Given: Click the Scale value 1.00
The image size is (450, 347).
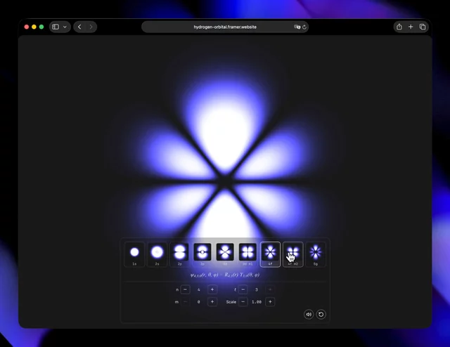Looking at the screenshot, I should pyautogui.click(x=257, y=301).
